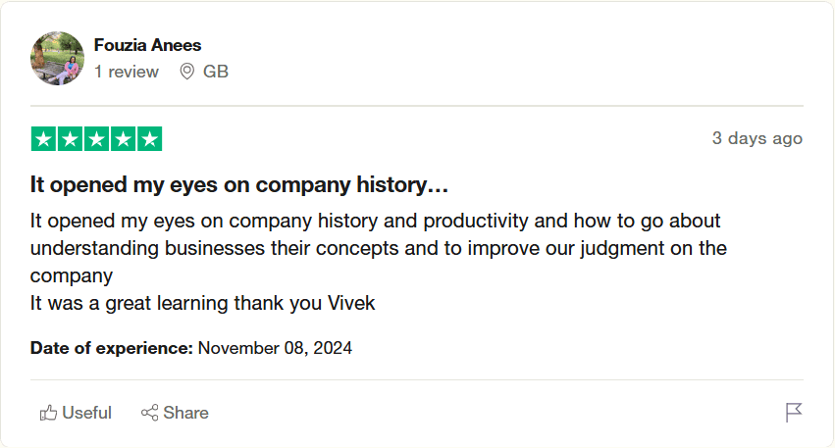Click the GB country label
This screenshot has width=835, height=448.
(x=216, y=72)
